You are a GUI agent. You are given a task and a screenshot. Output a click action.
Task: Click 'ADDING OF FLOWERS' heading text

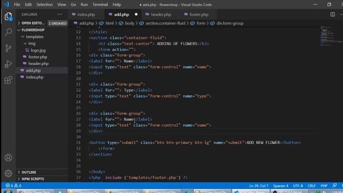(x=177, y=44)
